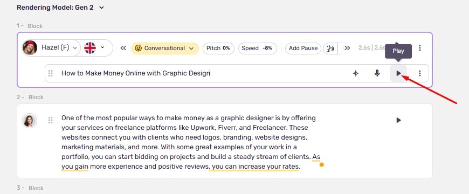This screenshot has height=194, width=469.
Task: Click the left double-chevron in the voice toolbar
Action: (123, 48)
